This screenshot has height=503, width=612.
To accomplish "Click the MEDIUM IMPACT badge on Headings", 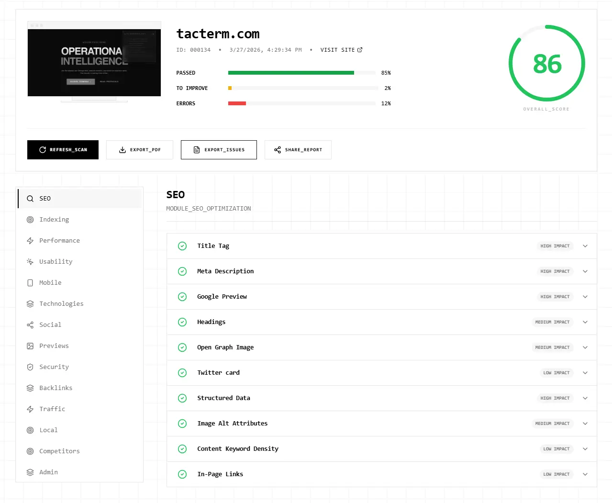I will point(552,322).
